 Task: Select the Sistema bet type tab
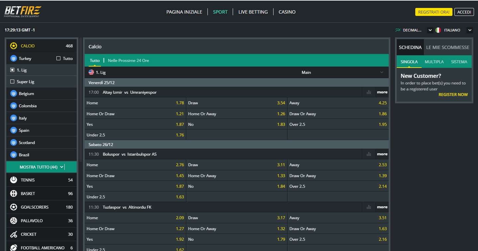(459, 62)
